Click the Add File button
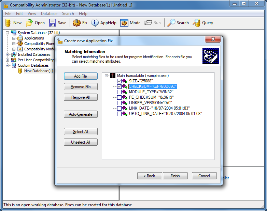Viewport: 267px width, 211px height. coord(81,76)
